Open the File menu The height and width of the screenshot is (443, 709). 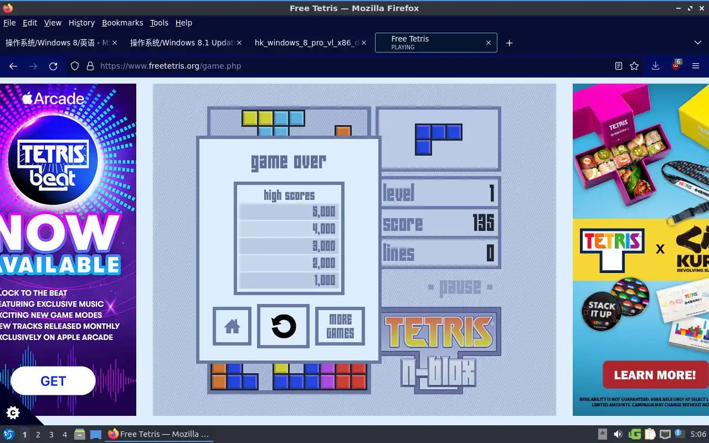9,23
